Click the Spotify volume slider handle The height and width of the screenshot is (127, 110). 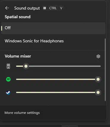point(98,79)
